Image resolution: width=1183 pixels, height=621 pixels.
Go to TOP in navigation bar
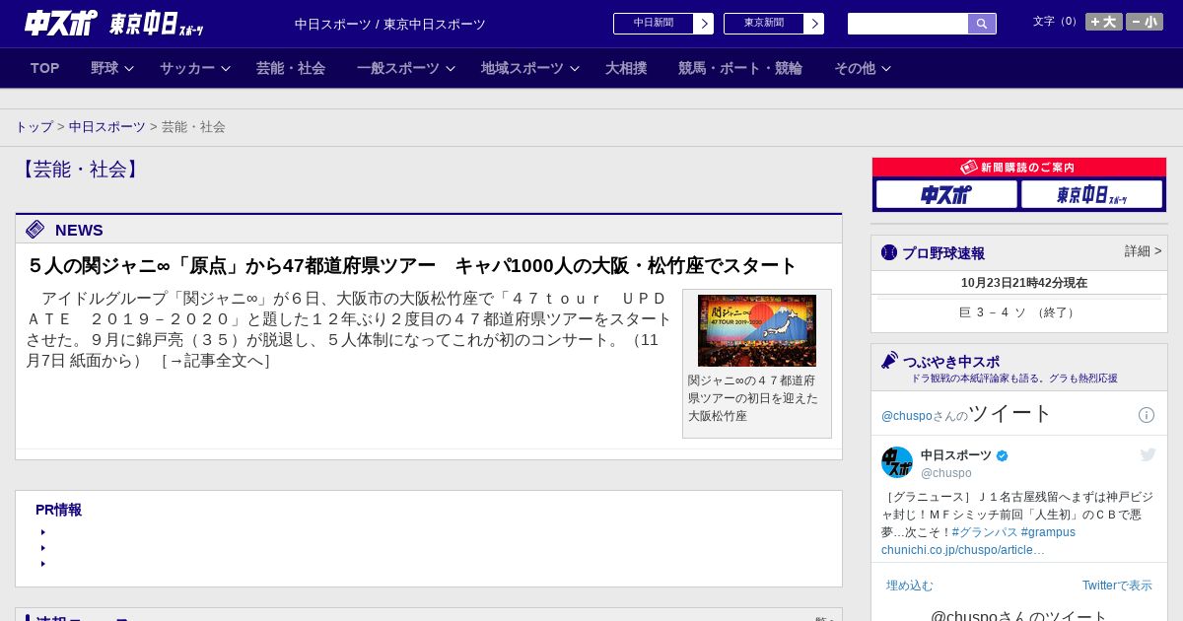tap(45, 68)
